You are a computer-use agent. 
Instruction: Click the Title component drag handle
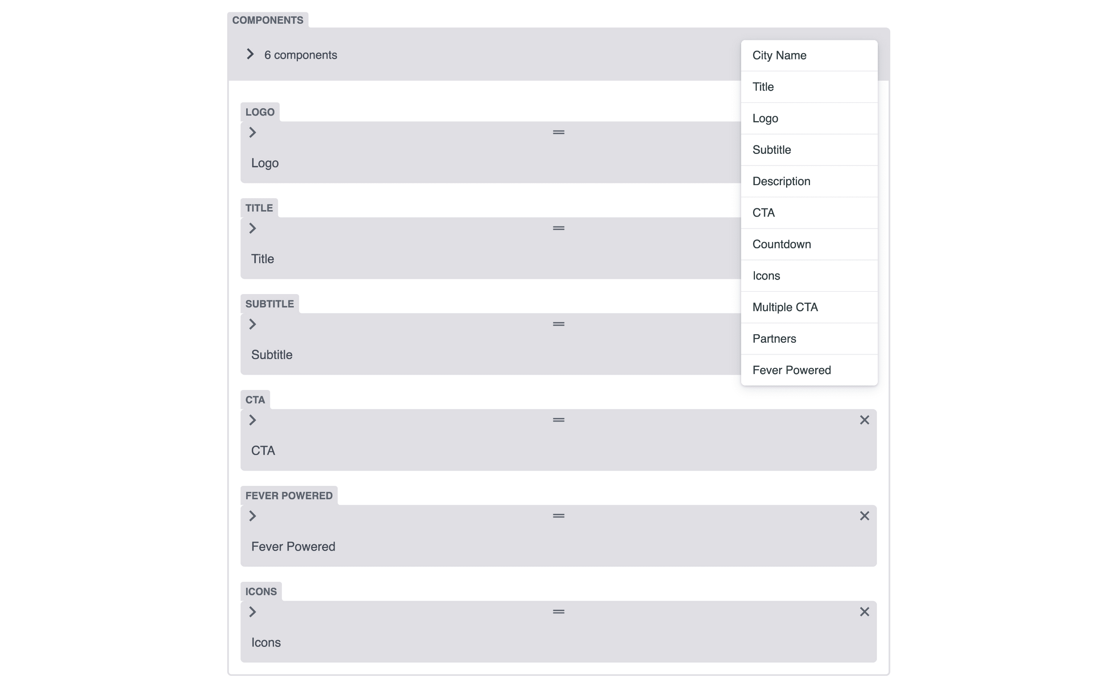pos(559,228)
